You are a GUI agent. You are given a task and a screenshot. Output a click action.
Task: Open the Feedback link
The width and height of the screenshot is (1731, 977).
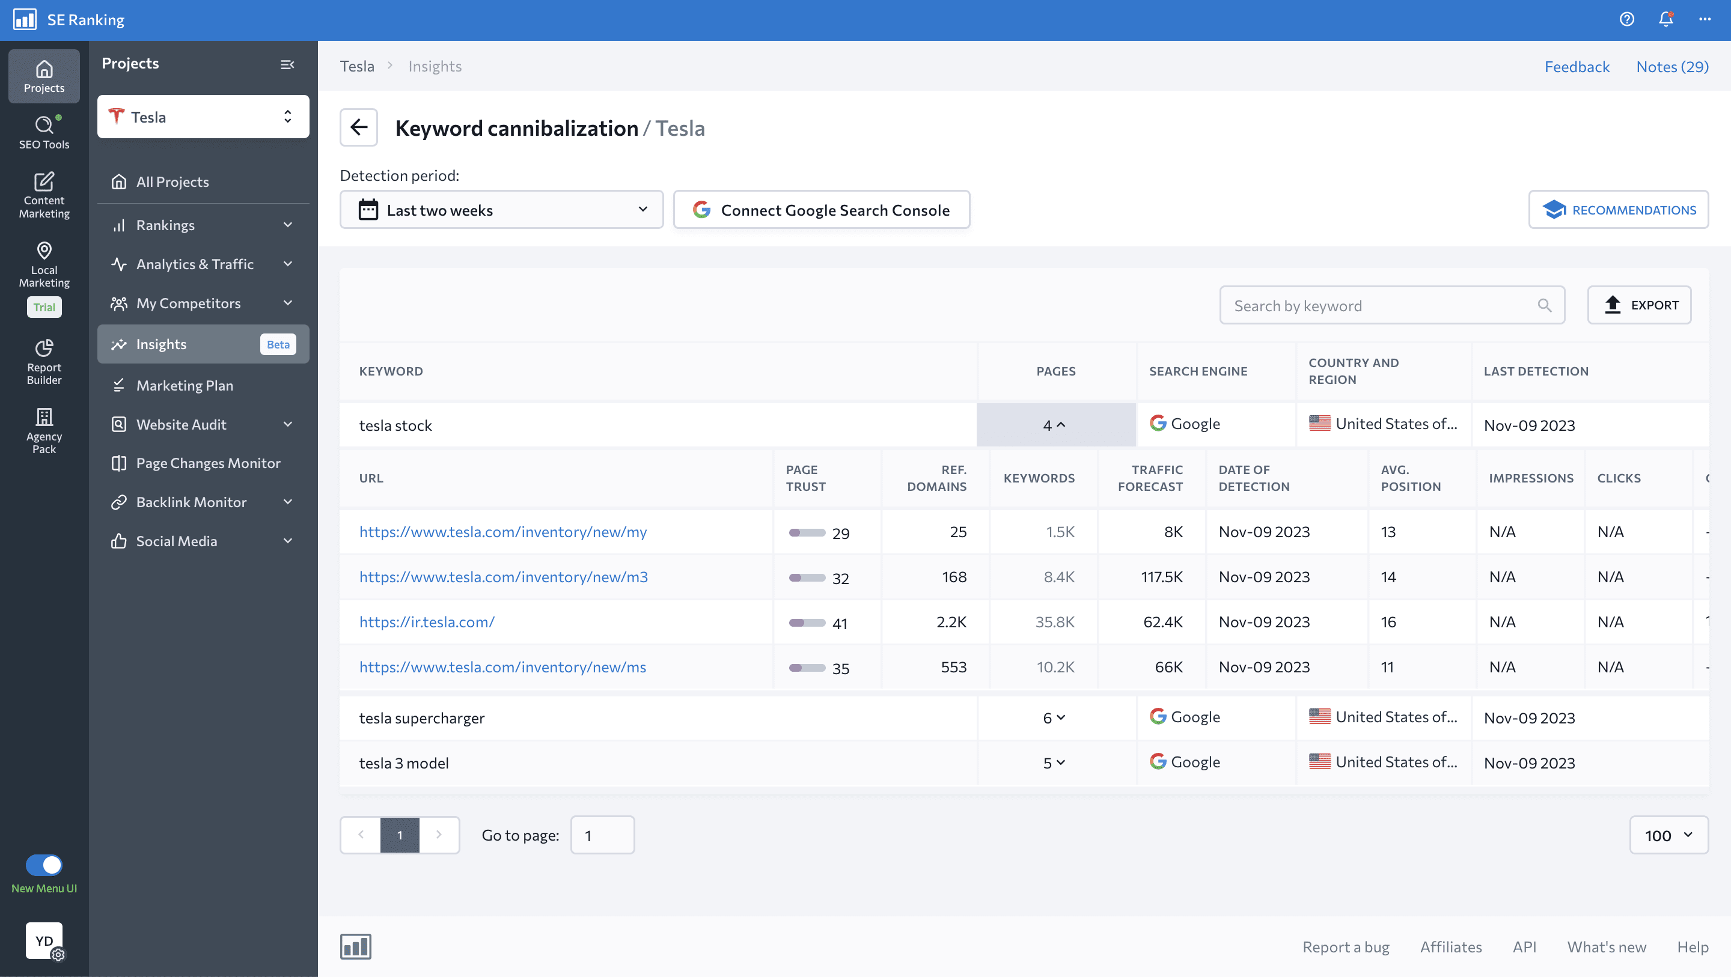click(x=1577, y=66)
